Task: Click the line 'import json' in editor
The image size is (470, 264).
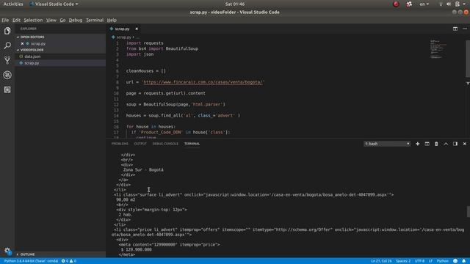Action: (x=140, y=54)
